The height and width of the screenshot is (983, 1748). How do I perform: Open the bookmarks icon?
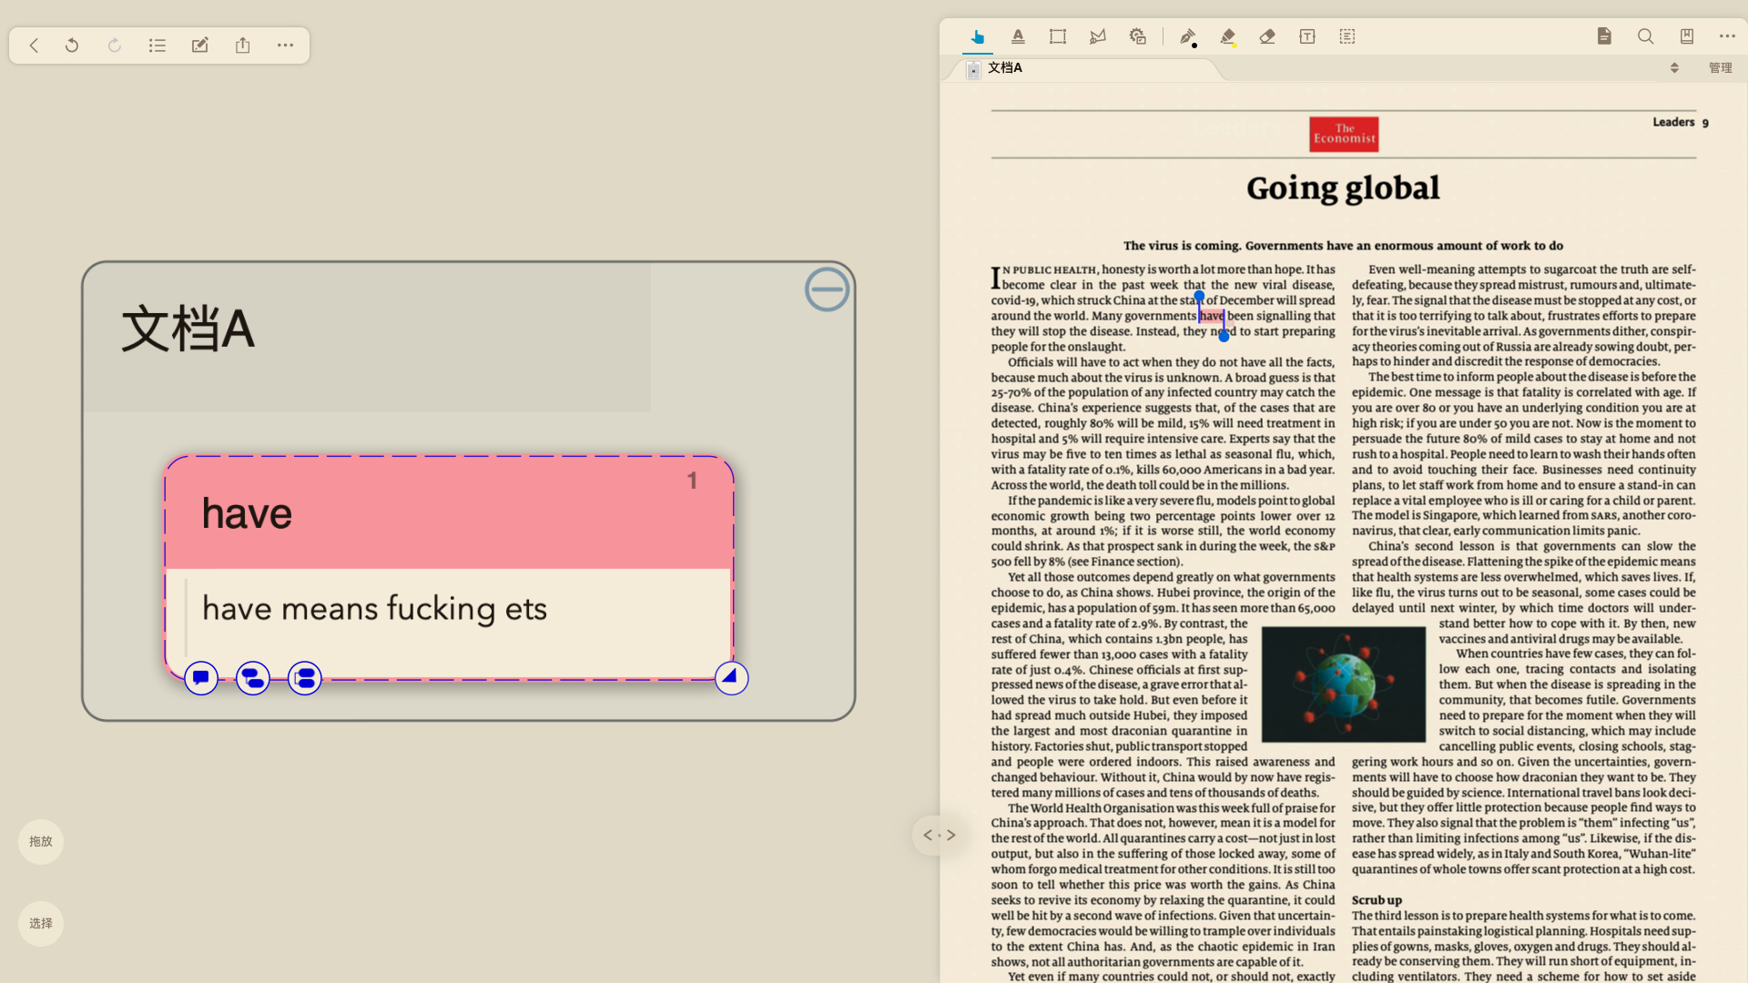tap(1686, 36)
